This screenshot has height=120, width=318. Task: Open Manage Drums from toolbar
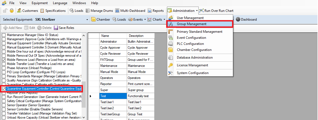(x=88, y=11)
